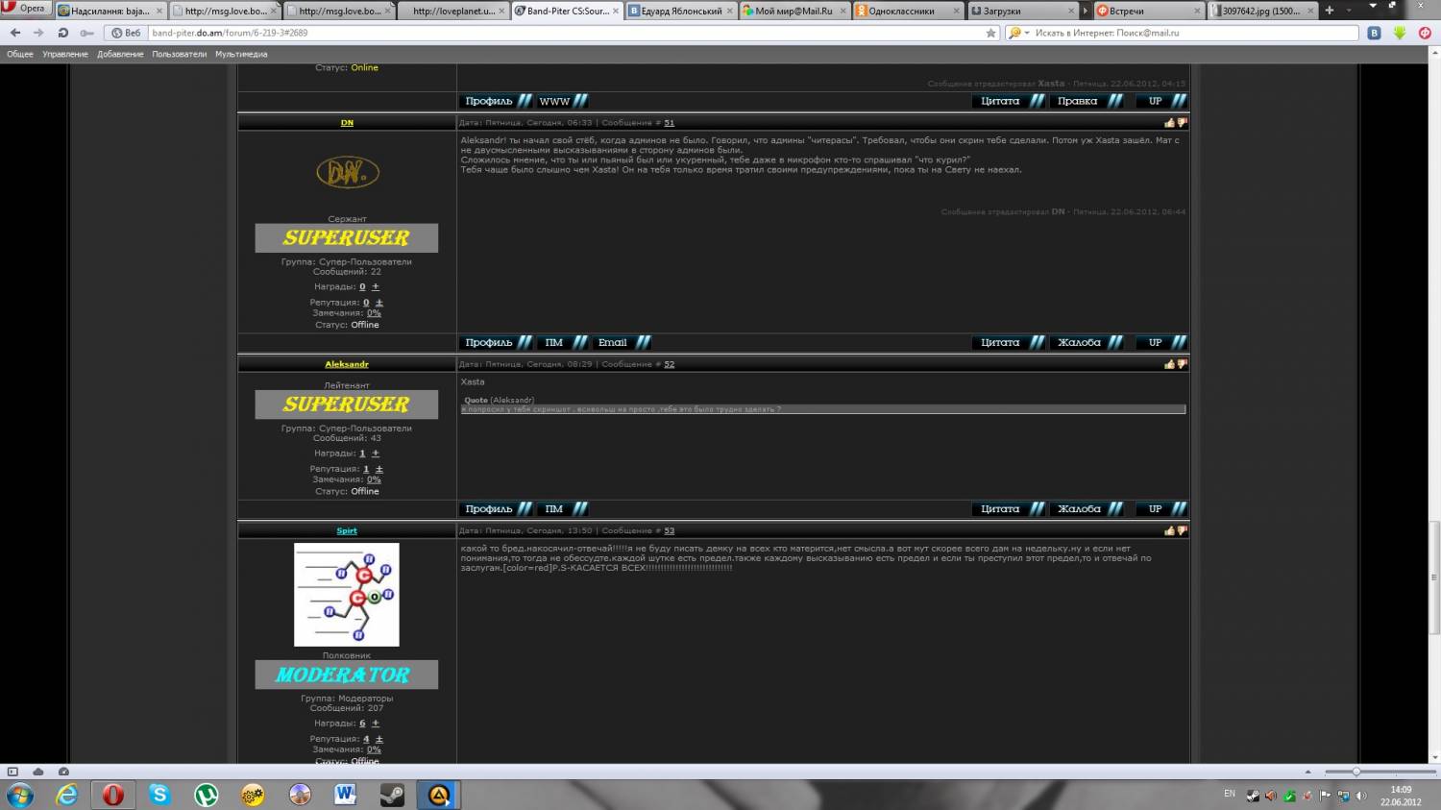Switch to the Мой мир@Mail.Ru tab
The height and width of the screenshot is (810, 1441).
794,11
